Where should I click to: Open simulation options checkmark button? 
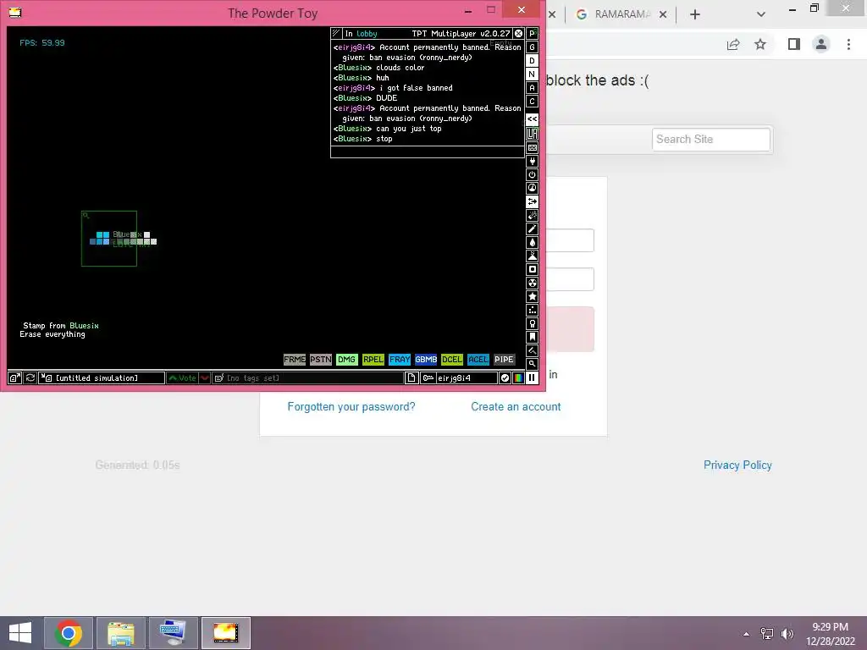[505, 378]
